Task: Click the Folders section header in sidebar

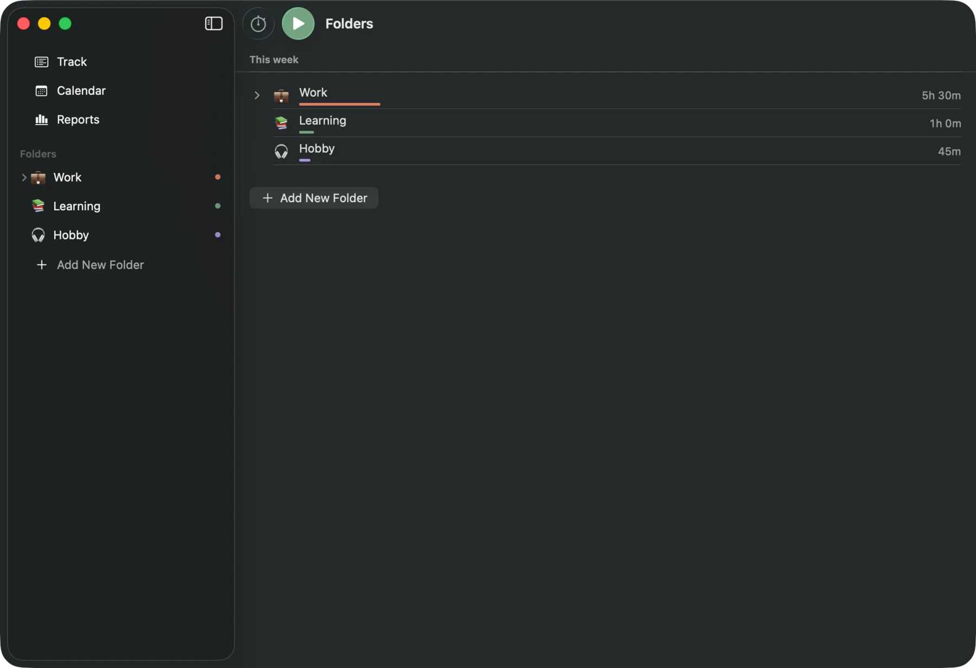Action: pos(38,154)
